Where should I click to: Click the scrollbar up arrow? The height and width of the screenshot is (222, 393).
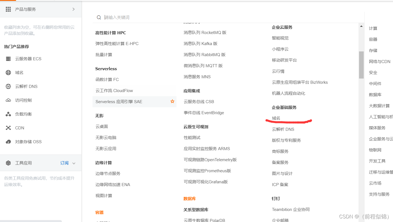click(x=361, y=26)
